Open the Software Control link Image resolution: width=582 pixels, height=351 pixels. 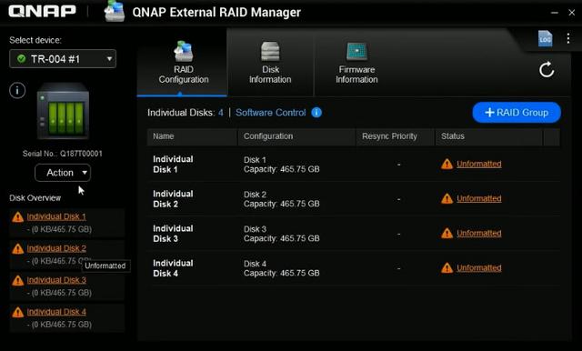271,113
